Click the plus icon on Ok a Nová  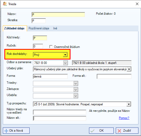6,131
